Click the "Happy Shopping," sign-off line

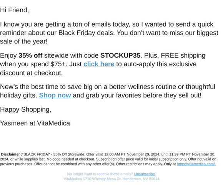coord(26,109)
